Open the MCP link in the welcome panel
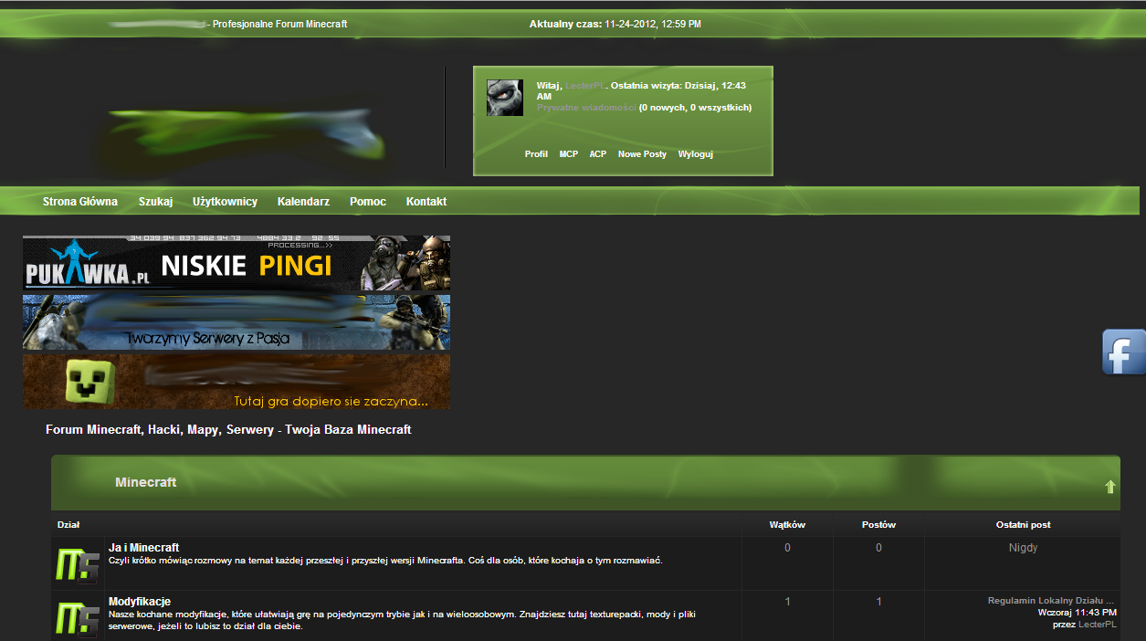The width and height of the screenshot is (1146, 641). click(x=569, y=154)
